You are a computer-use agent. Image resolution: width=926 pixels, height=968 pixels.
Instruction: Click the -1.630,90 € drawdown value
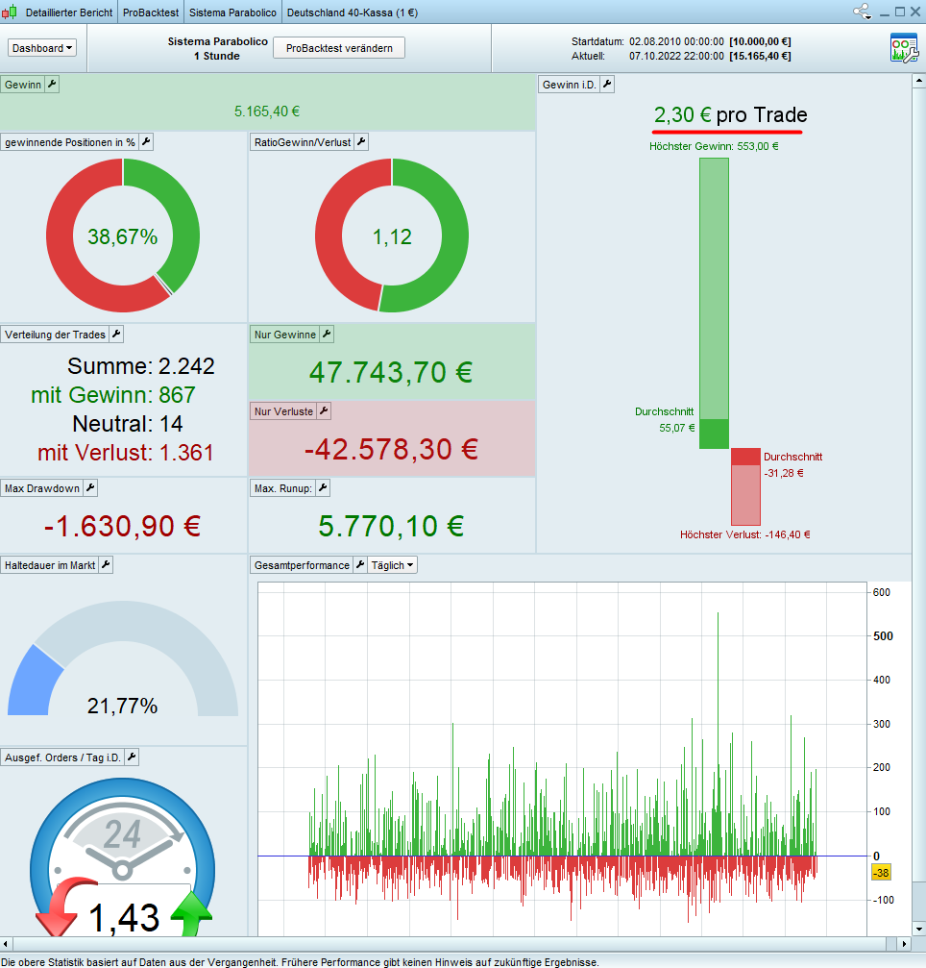(123, 526)
